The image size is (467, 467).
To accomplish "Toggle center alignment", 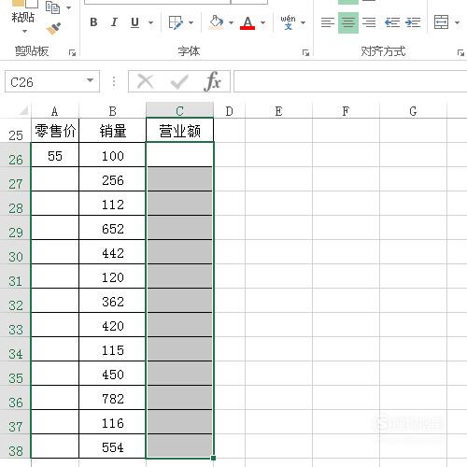I will point(348,22).
